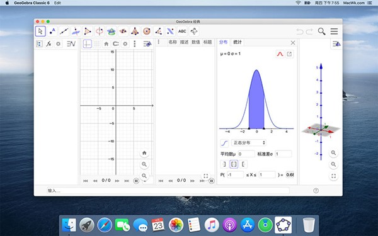Make the construction protocol view fullscreen
Viewport: 378px width, 236px height.
click(x=205, y=176)
